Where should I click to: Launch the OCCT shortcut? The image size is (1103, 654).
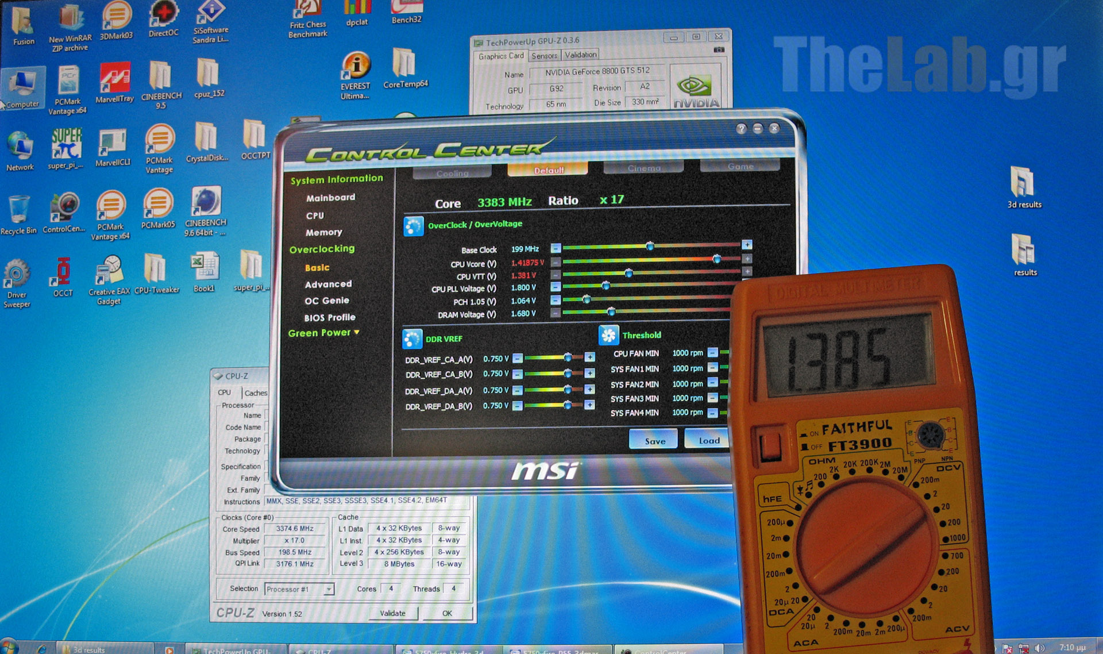coord(63,276)
